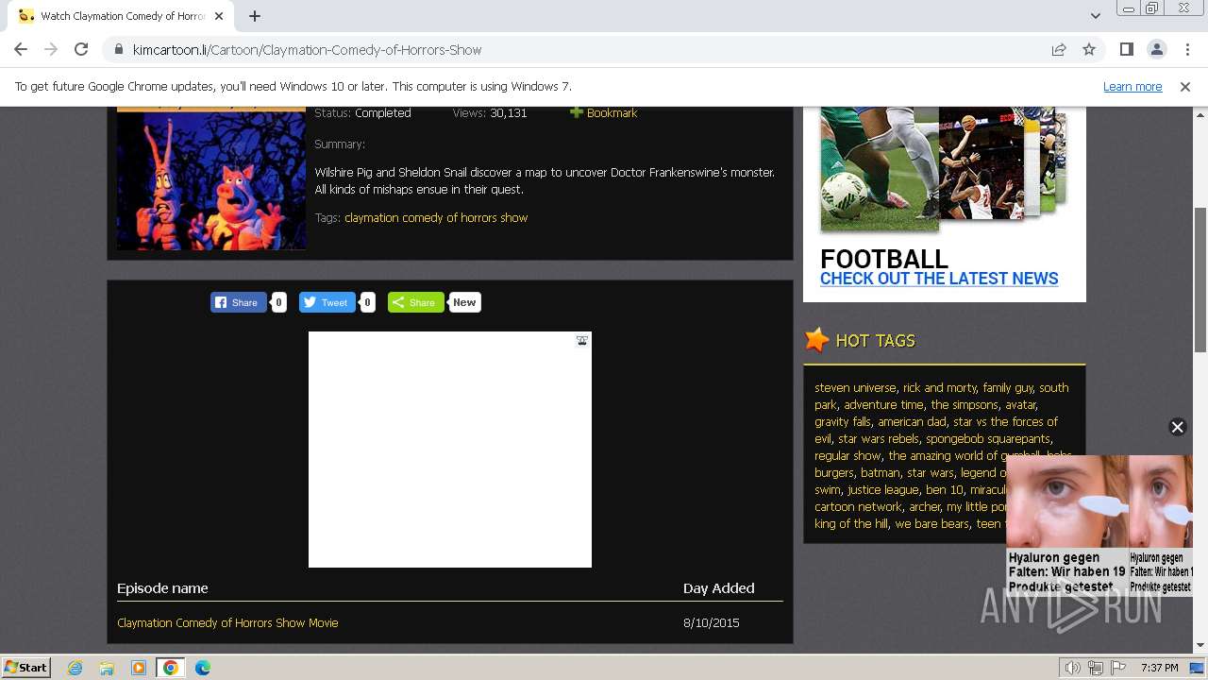Open Windows Media Player from taskbar

[139, 668]
